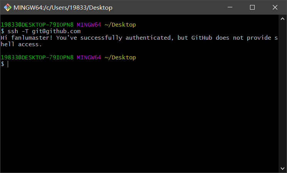Image resolution: width=287 pixels, height=173 pixels.
Task: Click the Git Bash icon in title bar
Action: coord(7,7)
